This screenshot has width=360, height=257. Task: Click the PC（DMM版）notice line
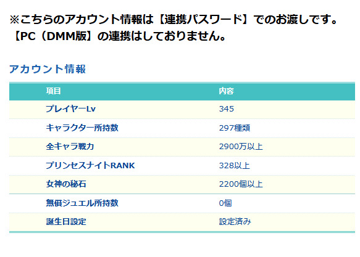118,36
